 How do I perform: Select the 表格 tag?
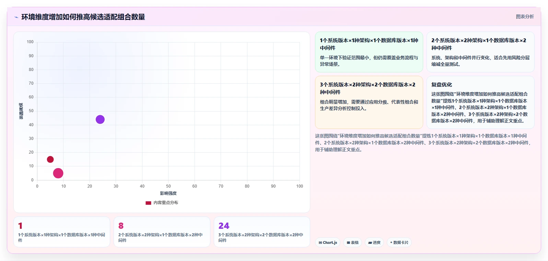click(x=352, y=242)
